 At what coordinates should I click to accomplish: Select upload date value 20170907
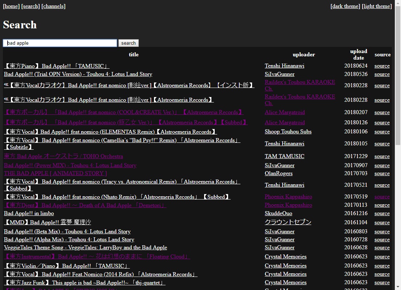pyautogui.click(x=356, y=165)
